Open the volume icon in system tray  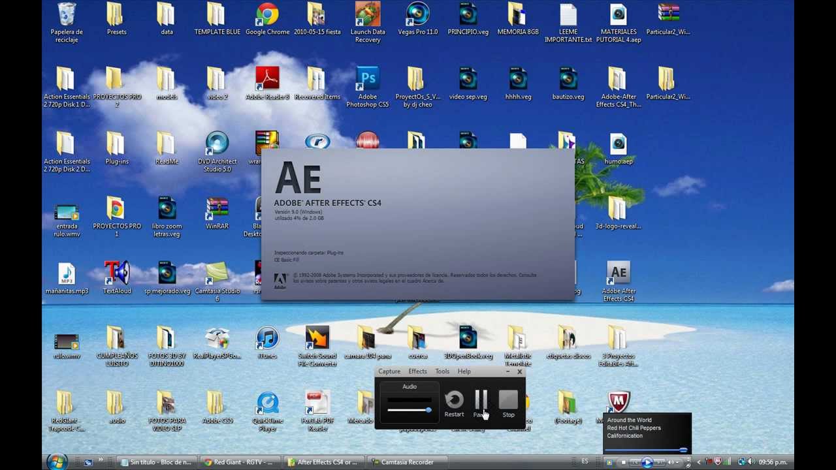click(750, 462)
